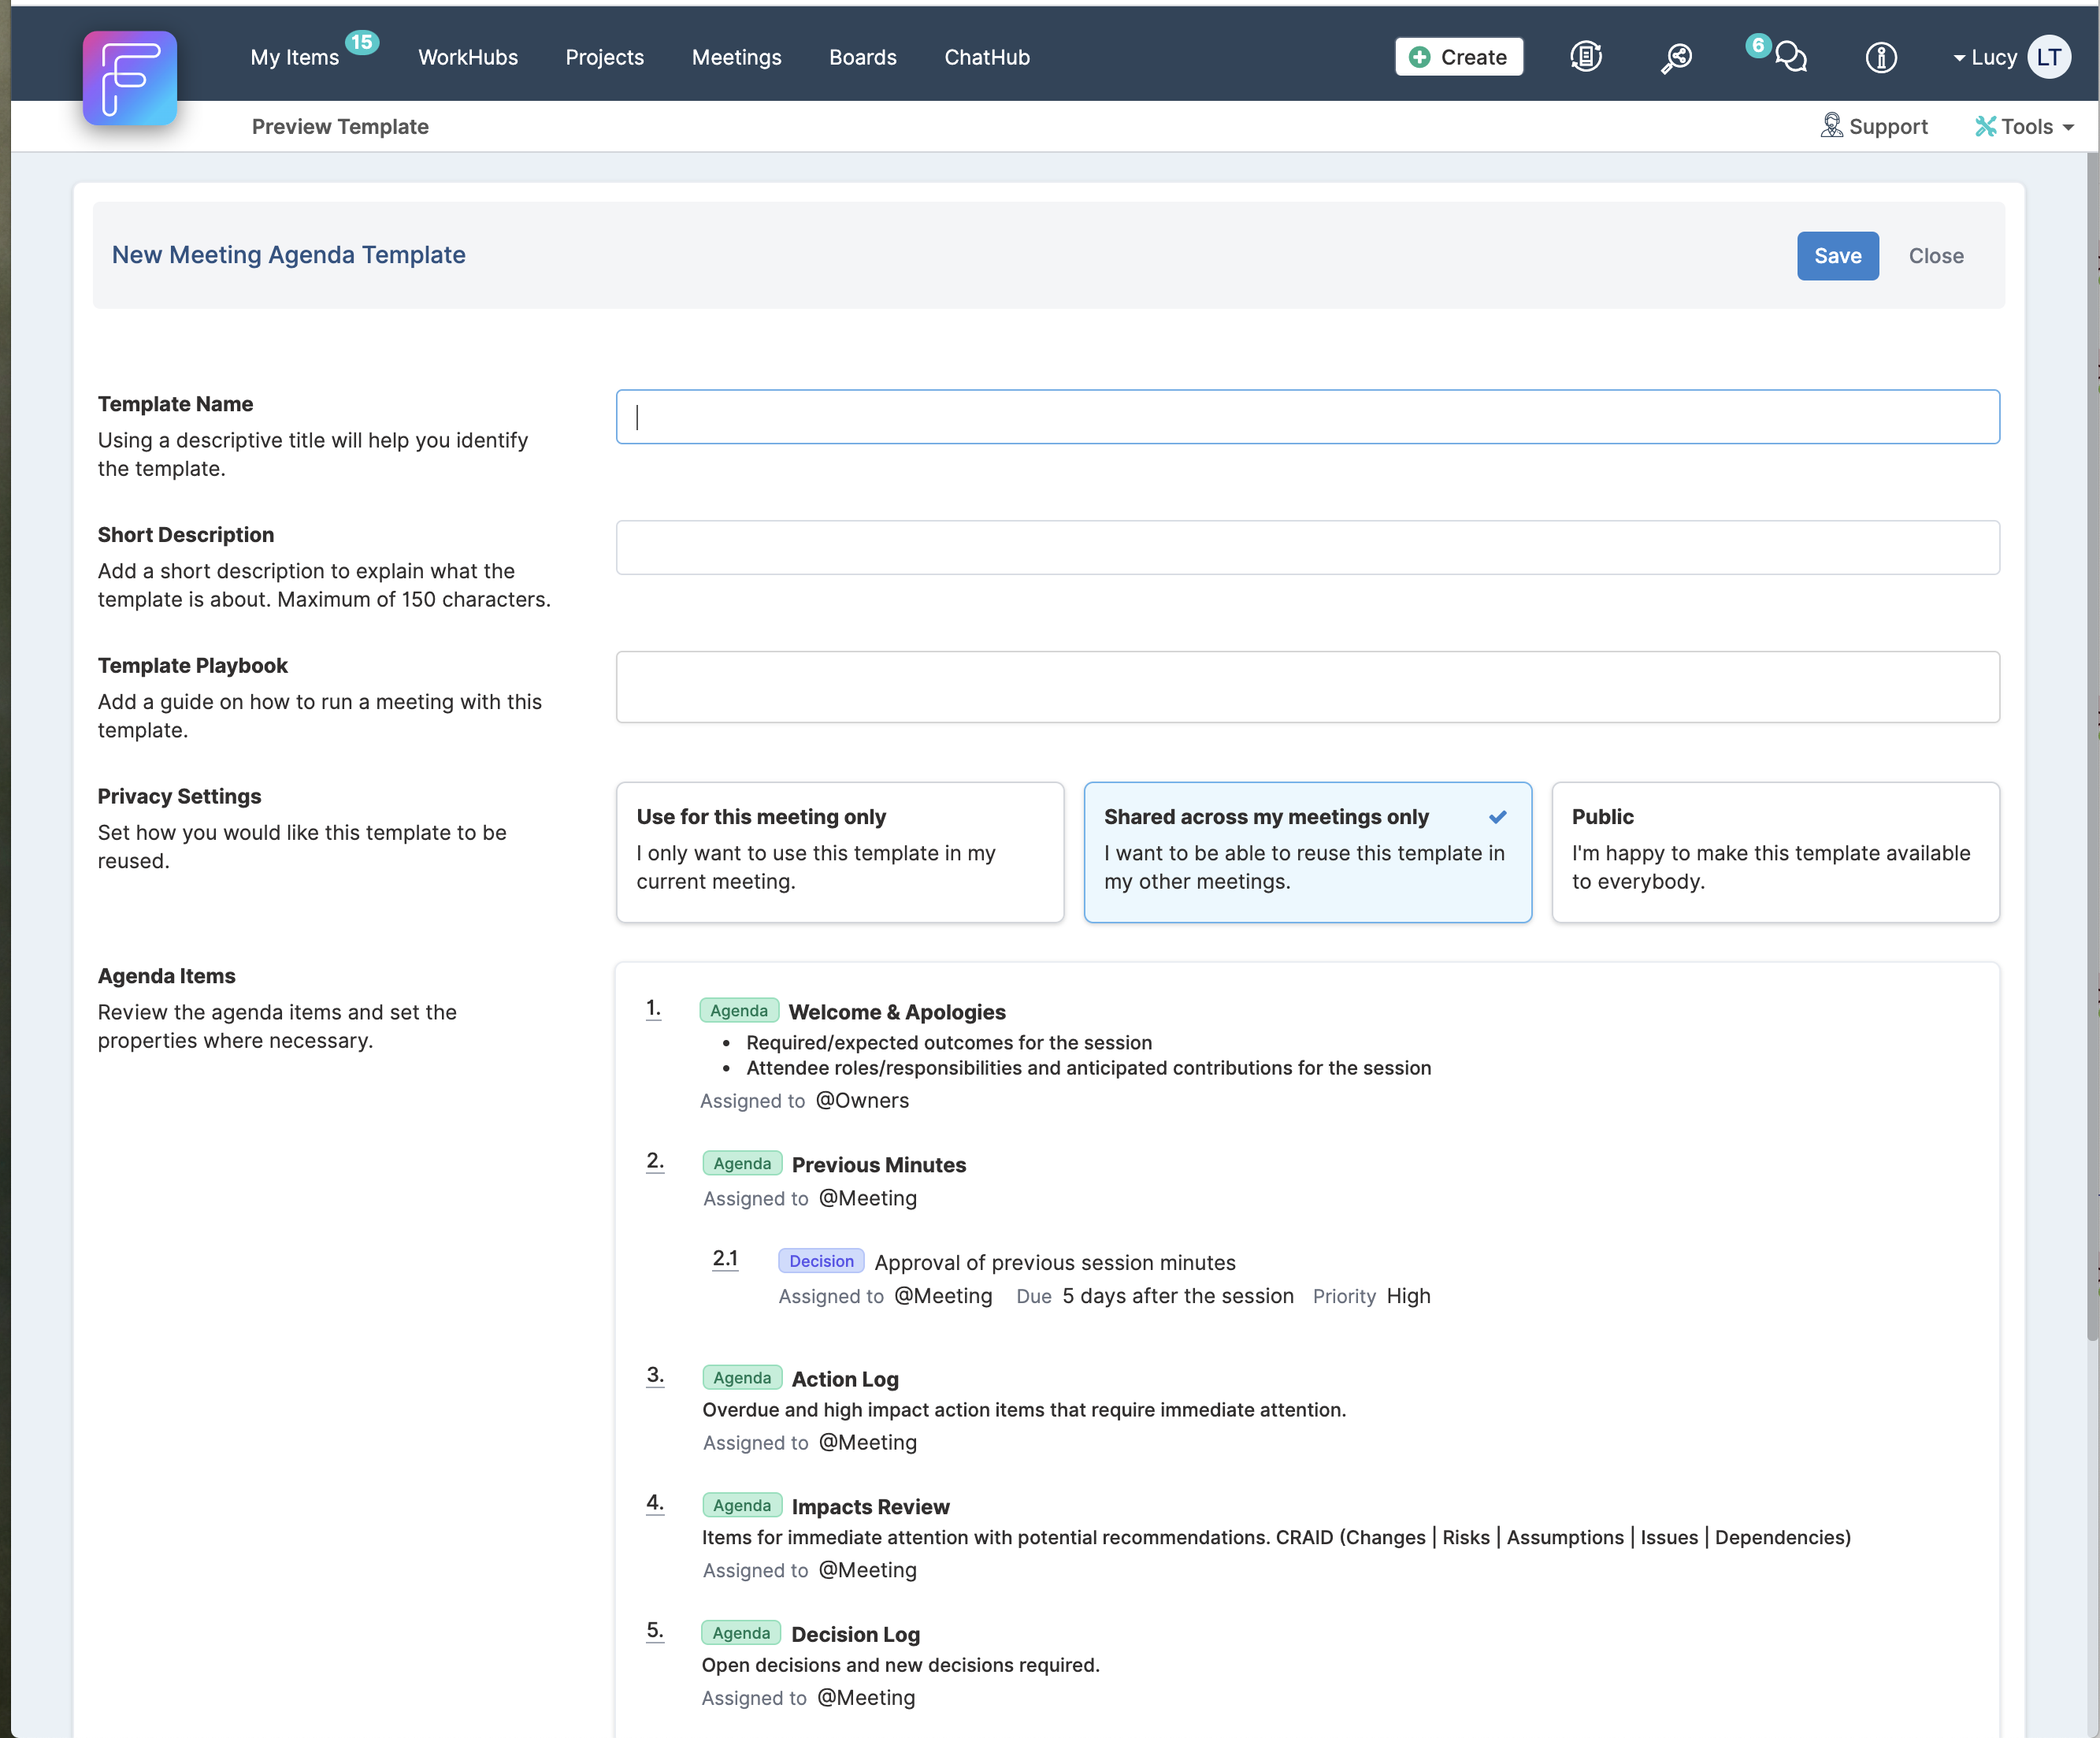The width and height of the screenshot is (2100, 1738).
Task: Click the app logo icon
Action: [x=130, y=78]
